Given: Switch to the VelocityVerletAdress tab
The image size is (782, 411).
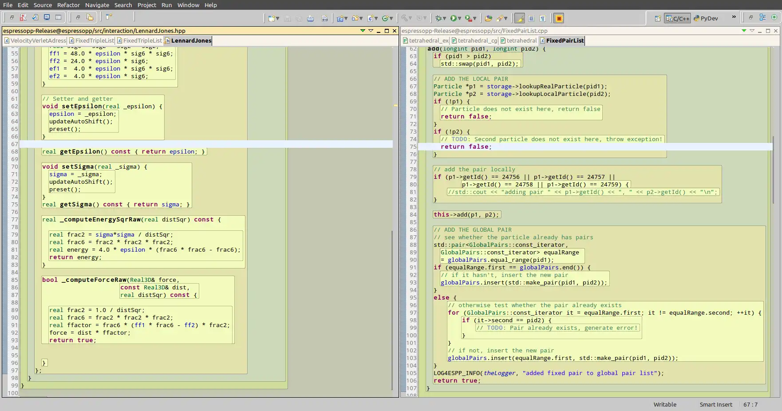Looking at the screenshot, I should tap(35, 40).
